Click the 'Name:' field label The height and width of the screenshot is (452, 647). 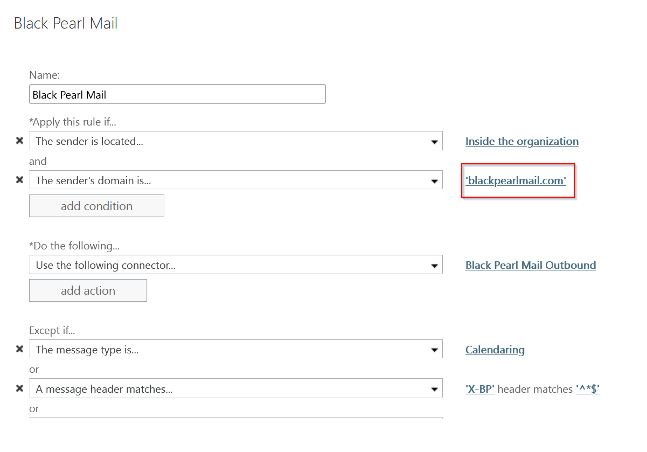click(x=44, y=75)
